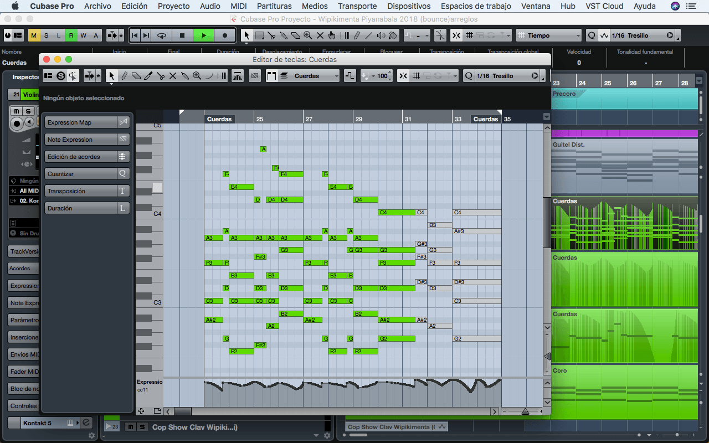Viewport: 709px width, 443px height.
Task: Select the Split scissors tool in Key Editor
Action: coord(161,76)
